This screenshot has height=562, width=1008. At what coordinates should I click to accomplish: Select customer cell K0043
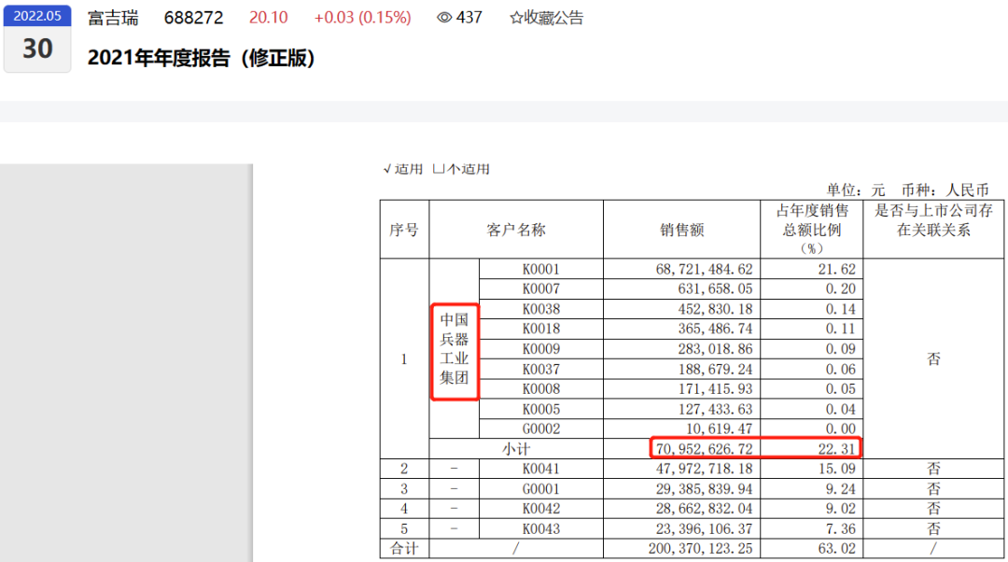pyautogui.click(x=540, y=528)
